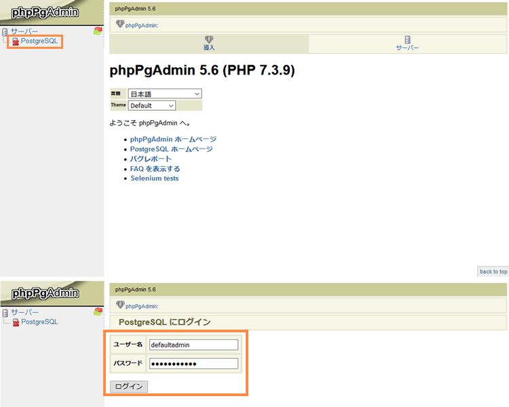Screen dimensions: 509x407
Task: Open the PostgreSQL ホームページ link
Action: [172, 149]
